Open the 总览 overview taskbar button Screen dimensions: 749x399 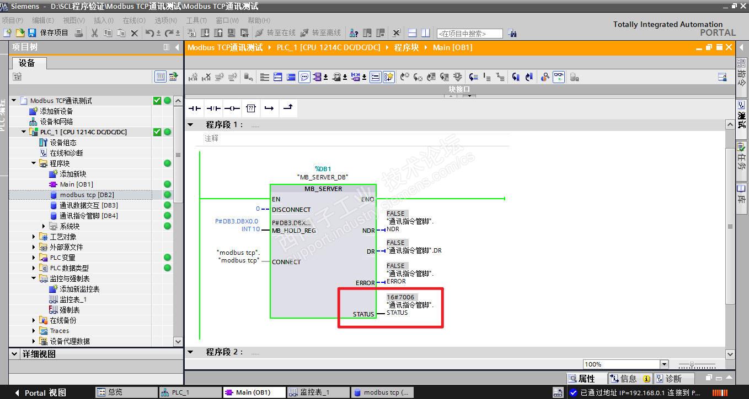click(x=126, y=392)
